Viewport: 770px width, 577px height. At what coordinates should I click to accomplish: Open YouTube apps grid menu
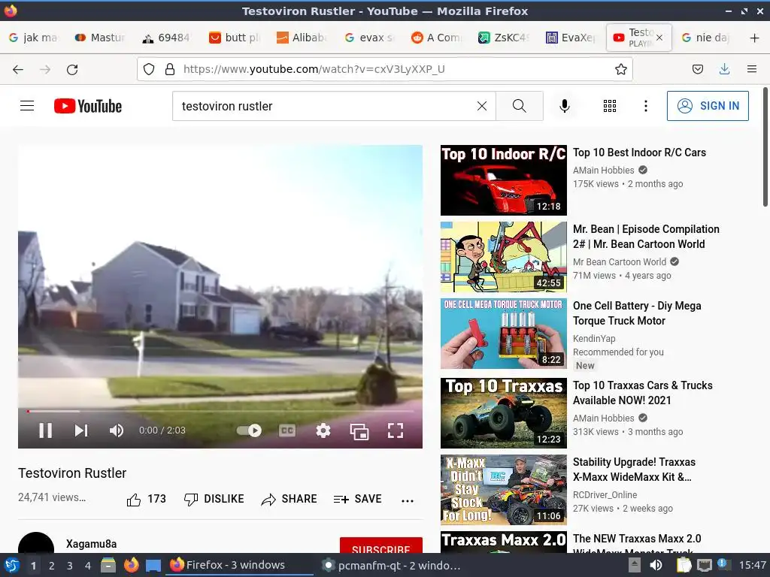[609, 106]
